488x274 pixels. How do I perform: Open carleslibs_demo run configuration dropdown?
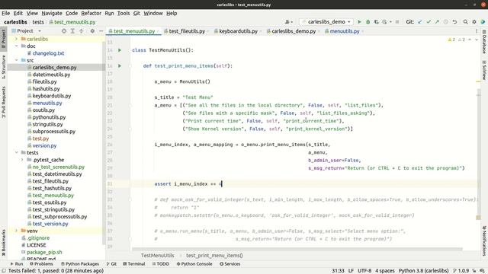click(326, 22)
